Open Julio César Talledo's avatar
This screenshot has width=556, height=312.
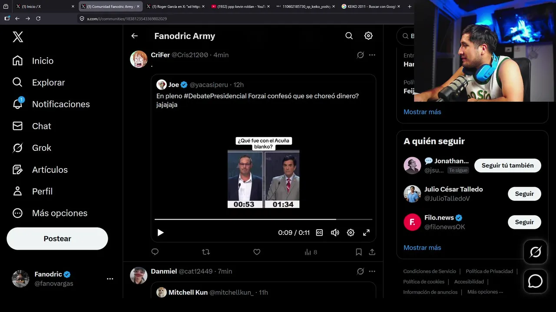click(412, 194)
